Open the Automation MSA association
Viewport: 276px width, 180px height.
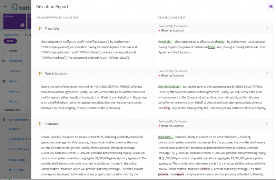[x=20, y=139]
